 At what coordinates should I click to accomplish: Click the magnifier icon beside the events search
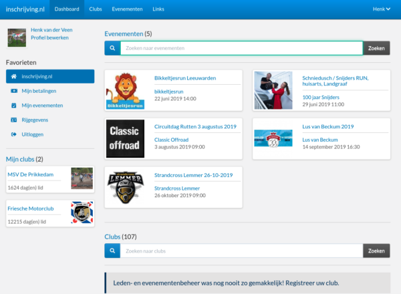[112, 48]
